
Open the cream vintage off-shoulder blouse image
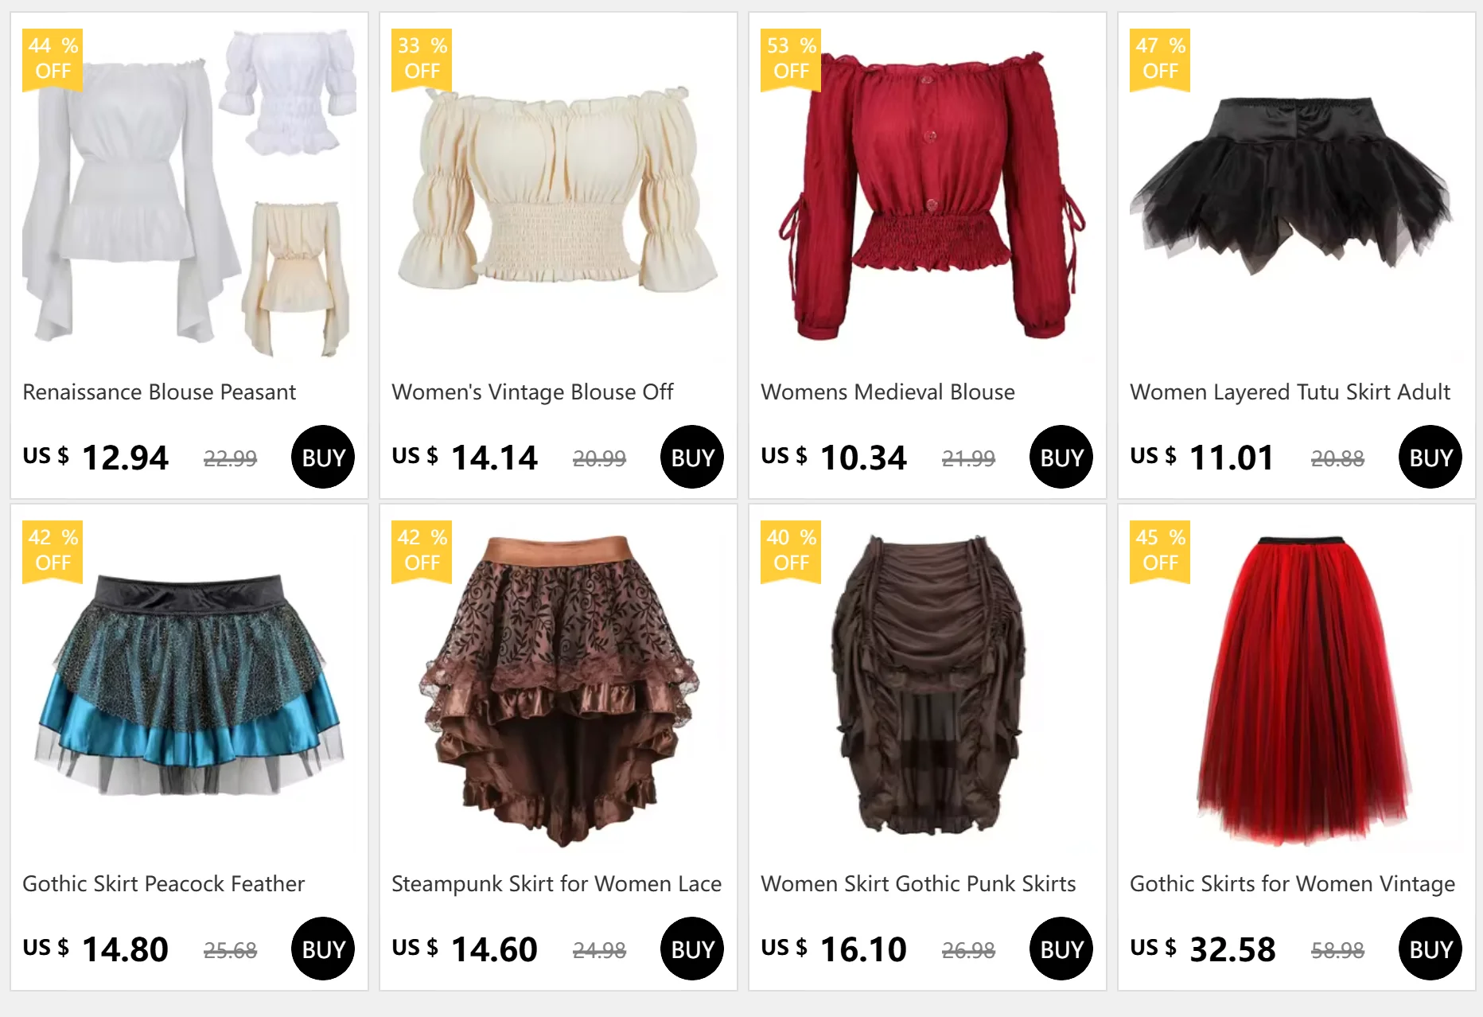559,193
